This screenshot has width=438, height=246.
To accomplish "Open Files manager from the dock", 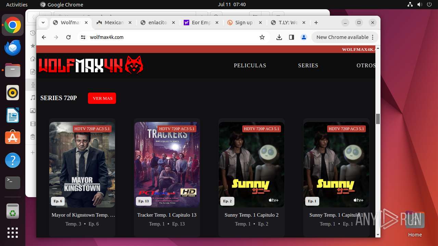I will [x=13, y=70].
